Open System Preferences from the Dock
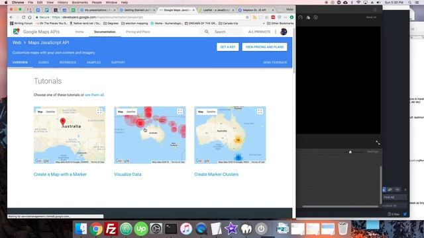 (156, 229)
